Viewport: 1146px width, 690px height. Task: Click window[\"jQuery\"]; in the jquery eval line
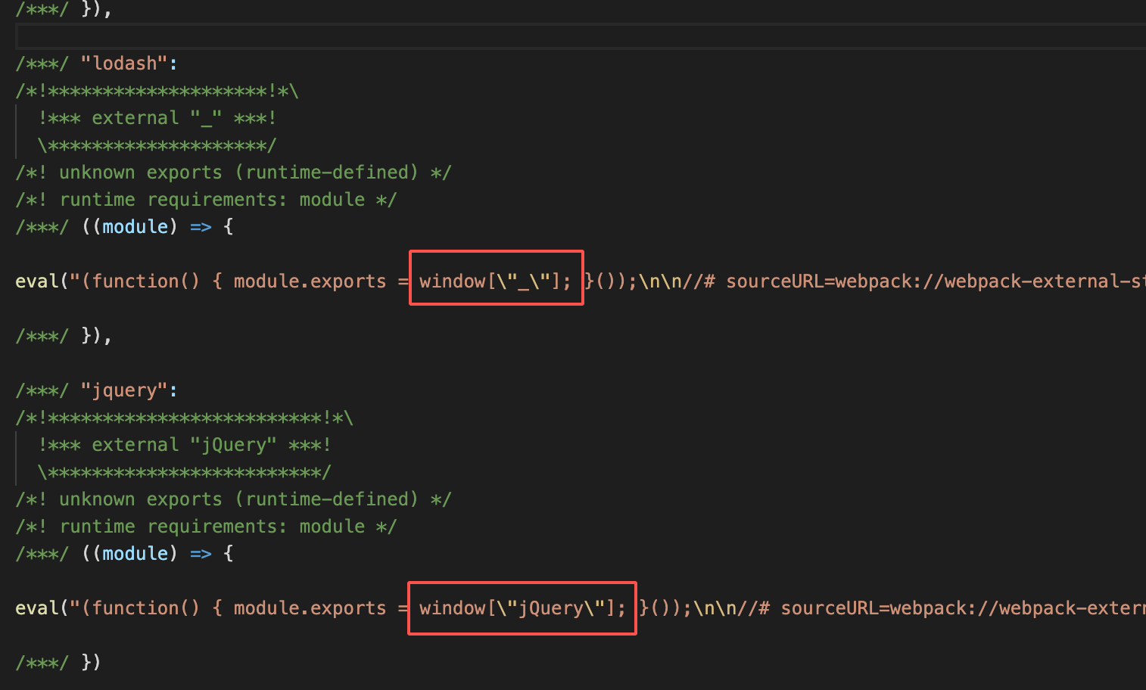pyautogui.click(x=522, y=608)
